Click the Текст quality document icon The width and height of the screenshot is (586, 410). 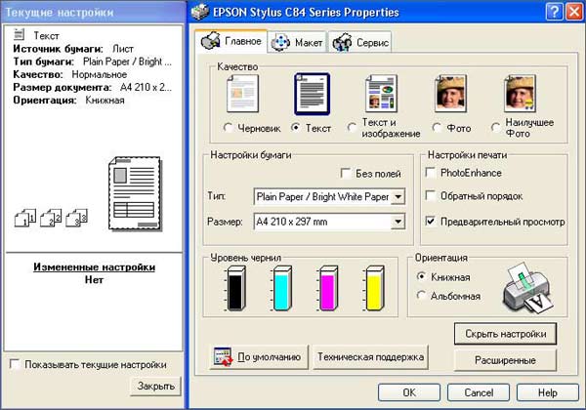pos(312,95)
